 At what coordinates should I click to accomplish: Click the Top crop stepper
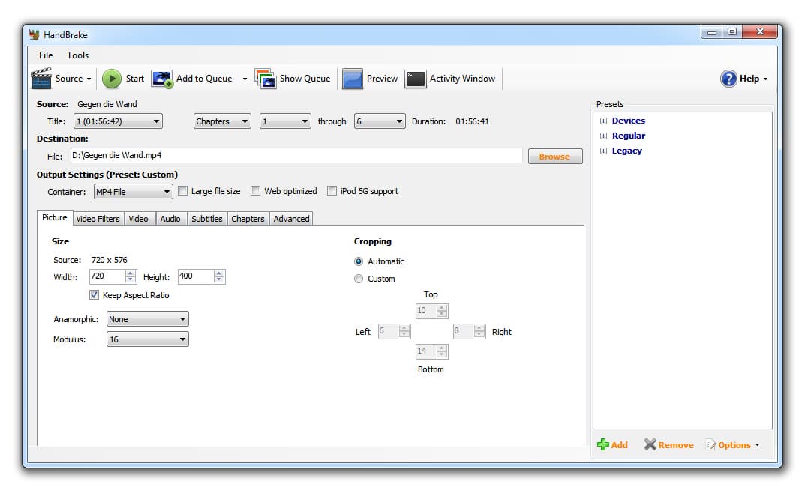click(442, 311)
